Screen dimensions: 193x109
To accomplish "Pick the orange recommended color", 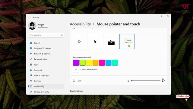I will (x=95, y=63).
